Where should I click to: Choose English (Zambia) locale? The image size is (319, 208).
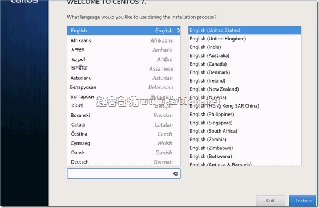pyautogui.click(x=245, y=140)
